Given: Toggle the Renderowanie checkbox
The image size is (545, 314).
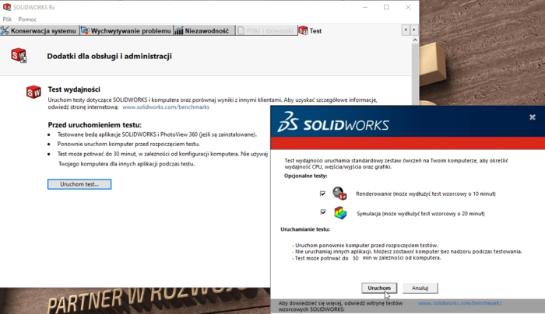Looking at the screenshot, I should tap(322, 194).
